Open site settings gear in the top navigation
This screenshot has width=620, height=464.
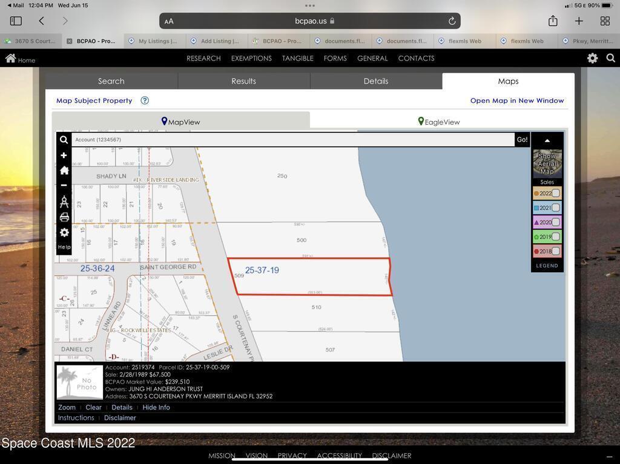[592, 58]
